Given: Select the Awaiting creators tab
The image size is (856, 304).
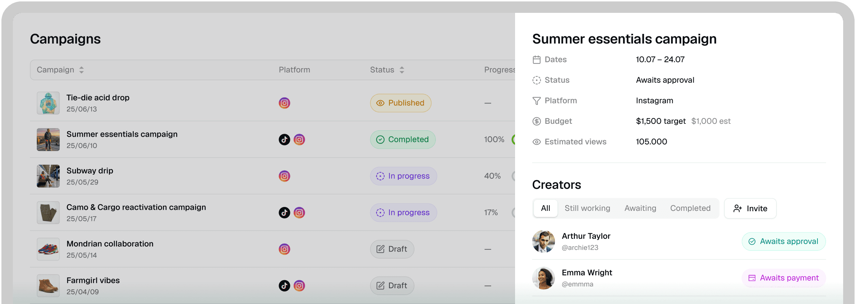Looking at the screenshot, I should coord(640,208).
